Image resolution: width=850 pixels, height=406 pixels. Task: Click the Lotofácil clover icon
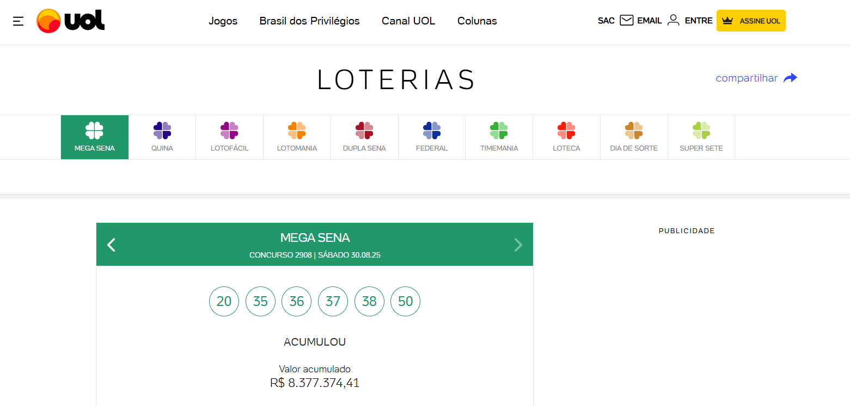229,130
